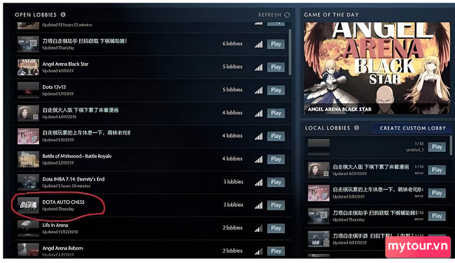The image size is (455, 263).
Task: Select DOTA AUTO CHESS thumbnail image
Action: [28, 205]
